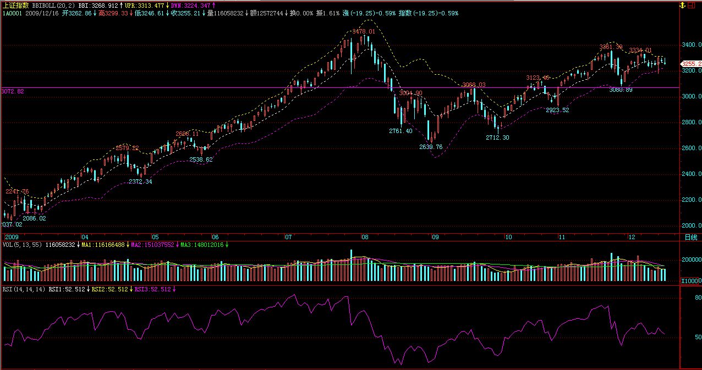Click the current price tag 3255.2

pos(692,64)
